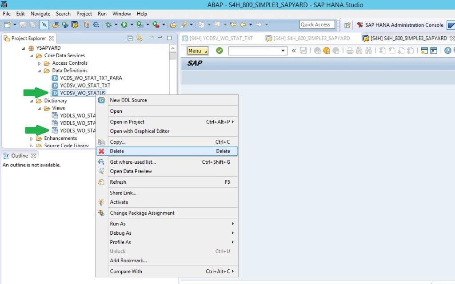
Task: Click the Search flashlight toolbar icon
Action: point(184,25)
